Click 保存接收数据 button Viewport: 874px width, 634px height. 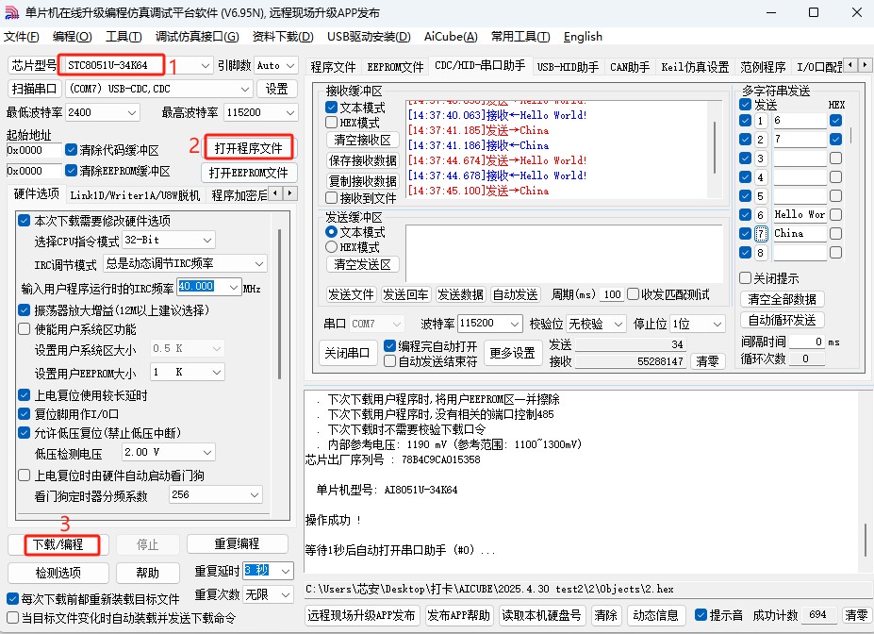tap(362, 160)
